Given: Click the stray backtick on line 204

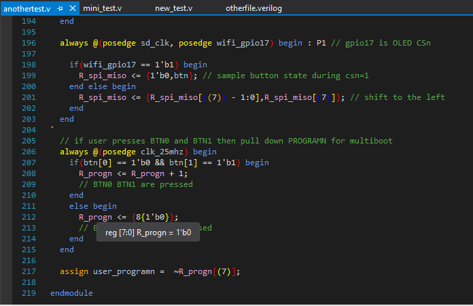Looking at the screenshot, I should click(52, 129).
